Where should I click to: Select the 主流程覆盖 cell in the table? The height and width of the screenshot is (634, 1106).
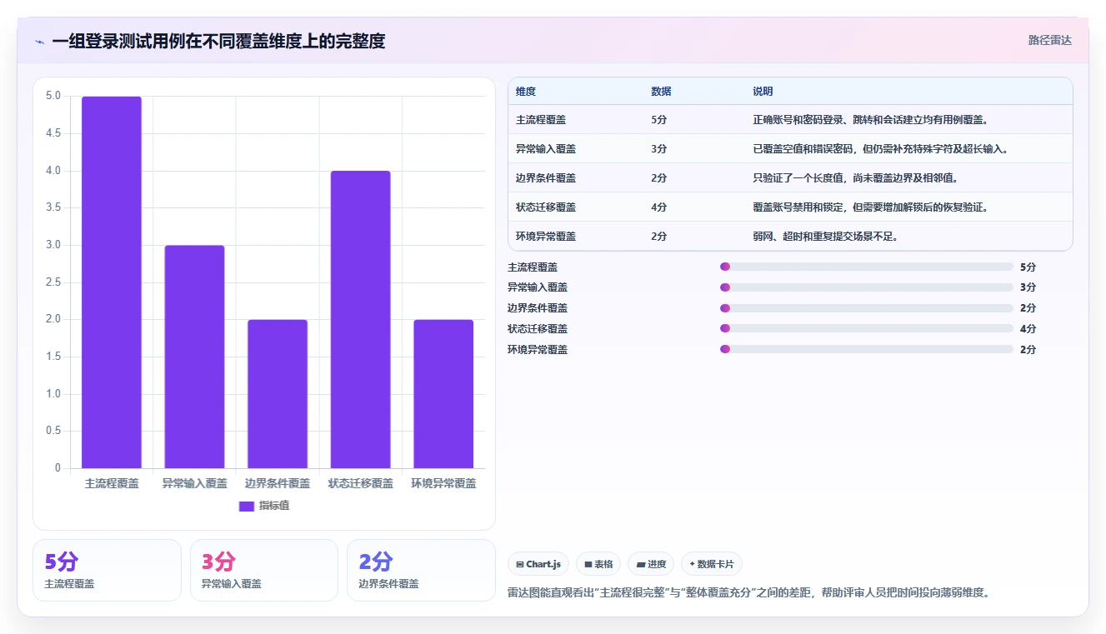tap(541, 120)
